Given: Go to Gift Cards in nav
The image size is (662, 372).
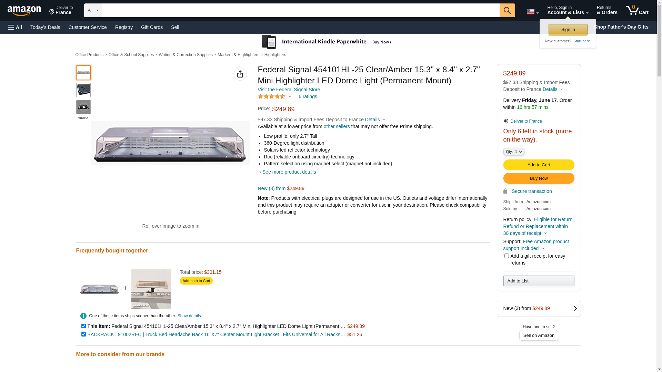Looking at the screenshot, I should tap(152, 27).
